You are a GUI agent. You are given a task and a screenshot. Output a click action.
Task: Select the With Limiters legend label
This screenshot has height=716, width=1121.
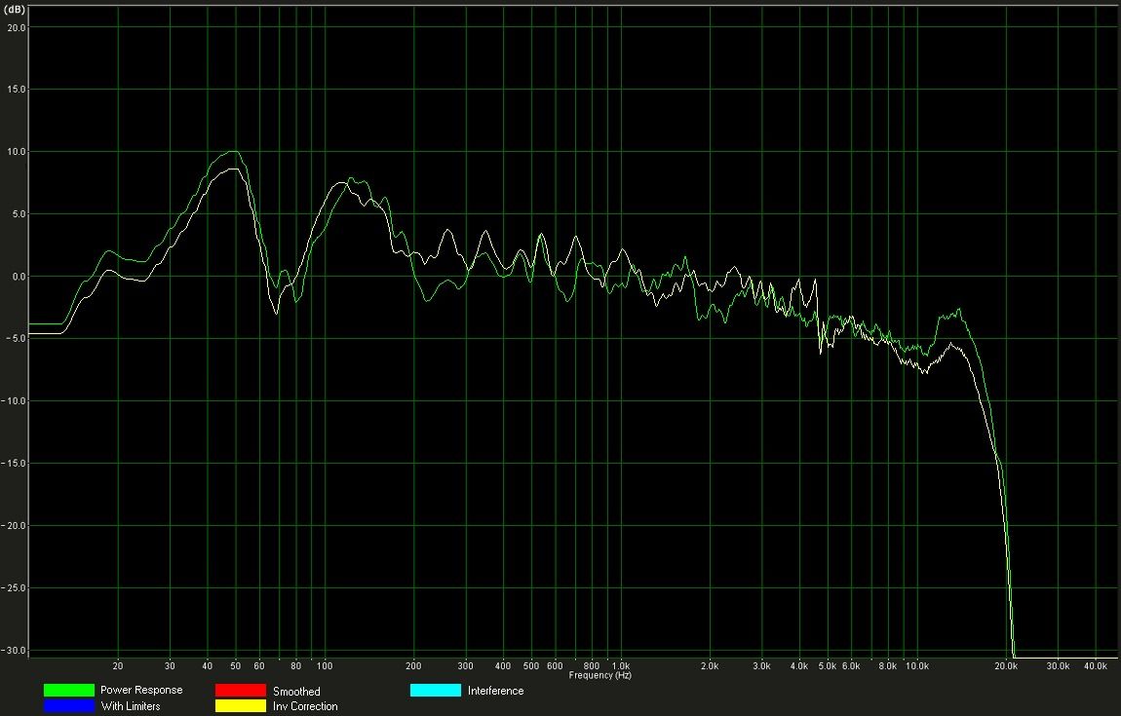pos(131,706)
